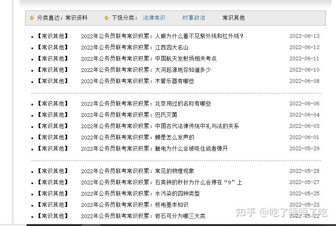Click the date 2022-06-08
This screenshot has width=336, height=226.
click(x=304, y=81)
